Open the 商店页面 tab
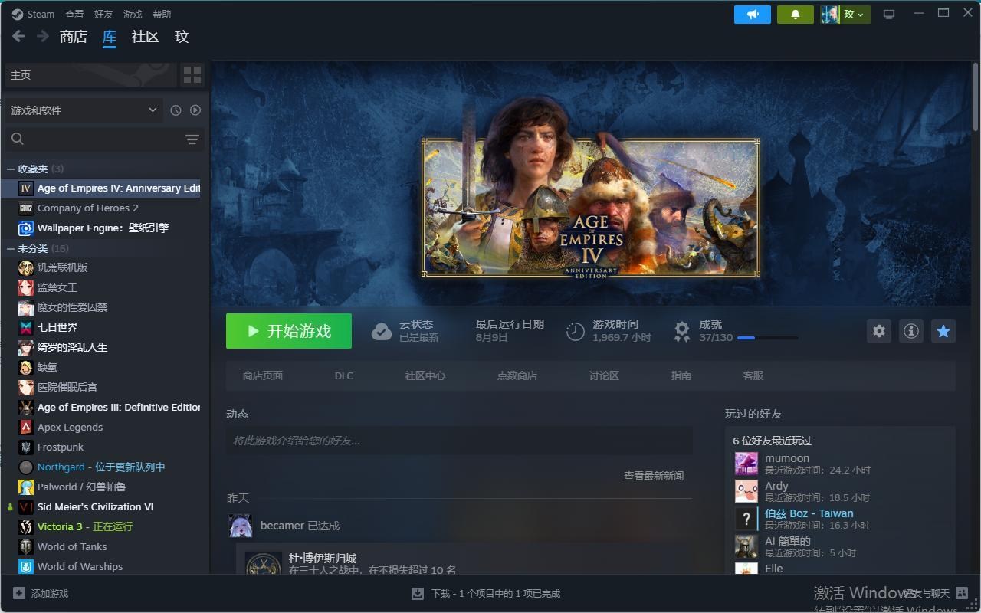981x613 pixels. 263,375
